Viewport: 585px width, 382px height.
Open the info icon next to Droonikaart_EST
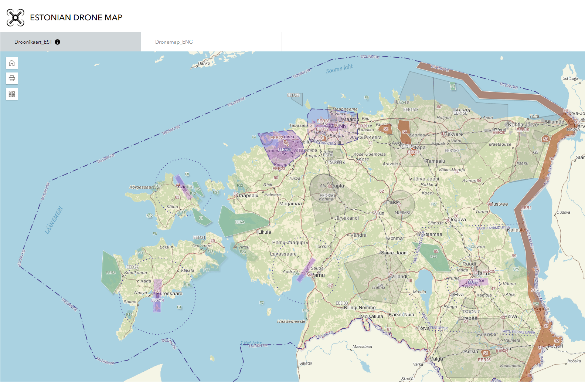coord(58,42)
